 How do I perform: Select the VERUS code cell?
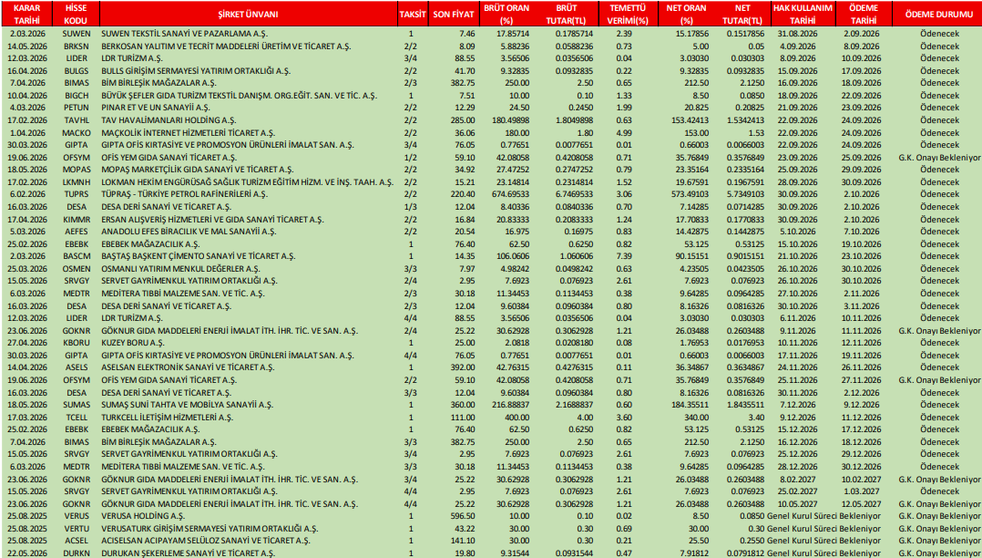click(x=77, y=516)
